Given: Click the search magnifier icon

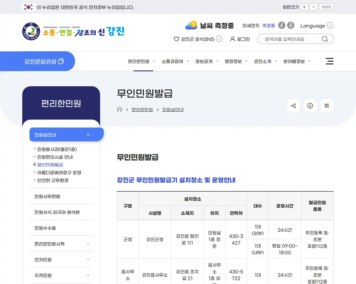Looking at the screenshot, I should pos(325,39).
